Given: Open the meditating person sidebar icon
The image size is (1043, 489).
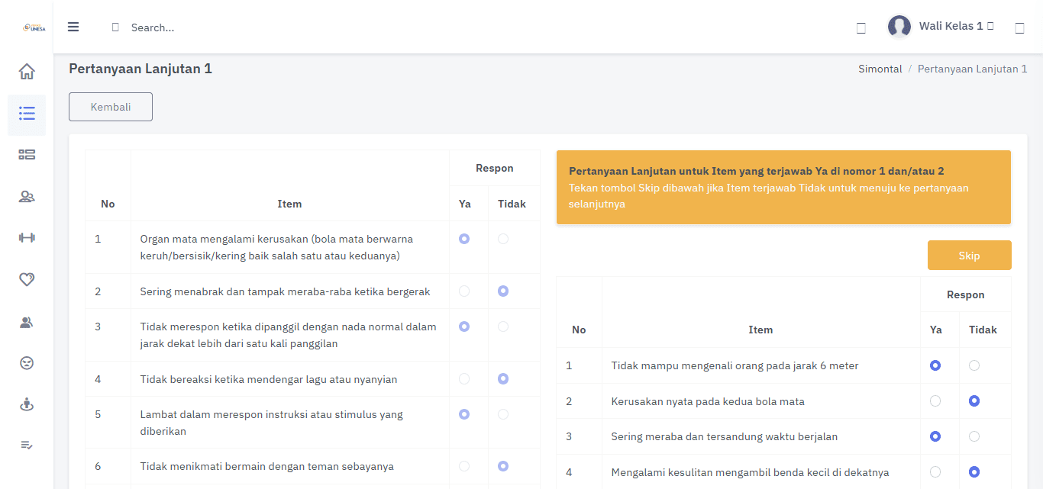Looking at the screenshot, I should point(27,405).
